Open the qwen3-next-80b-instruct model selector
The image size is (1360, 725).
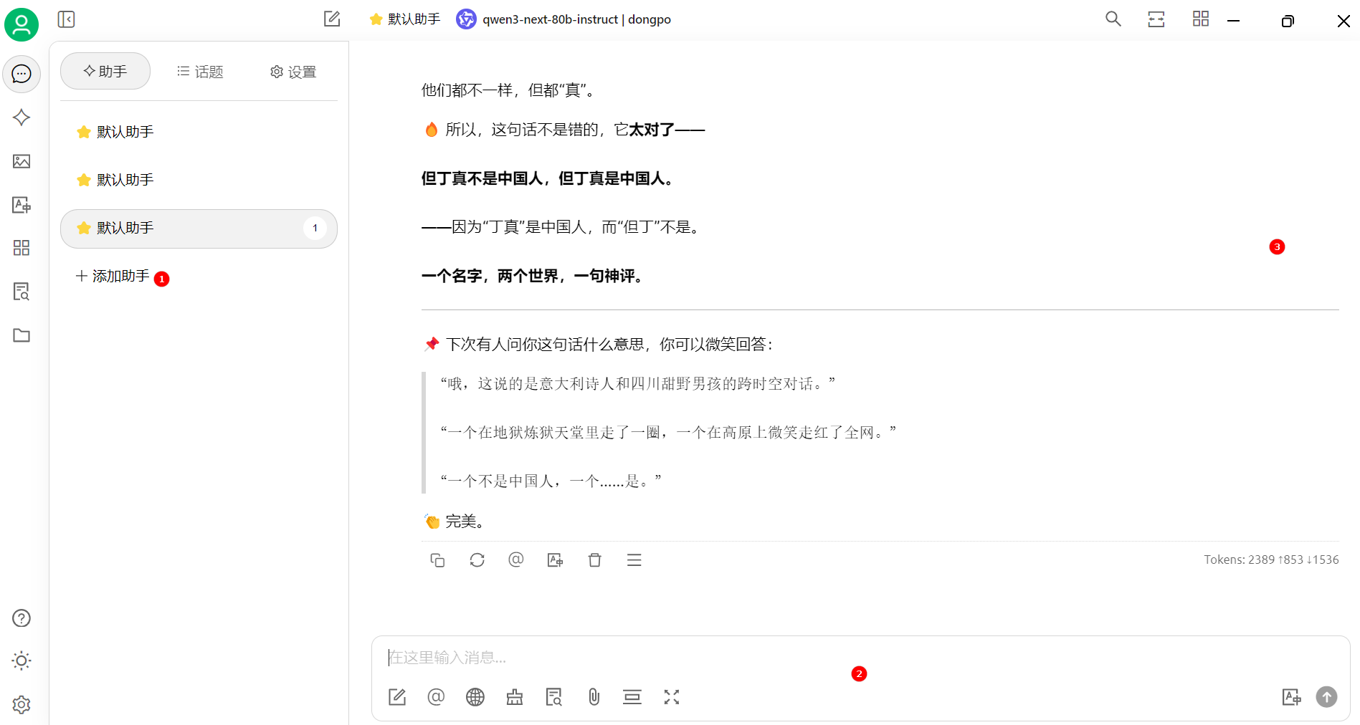point(564,19)
